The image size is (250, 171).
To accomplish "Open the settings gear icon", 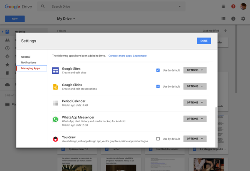I will tap(243, 19).
